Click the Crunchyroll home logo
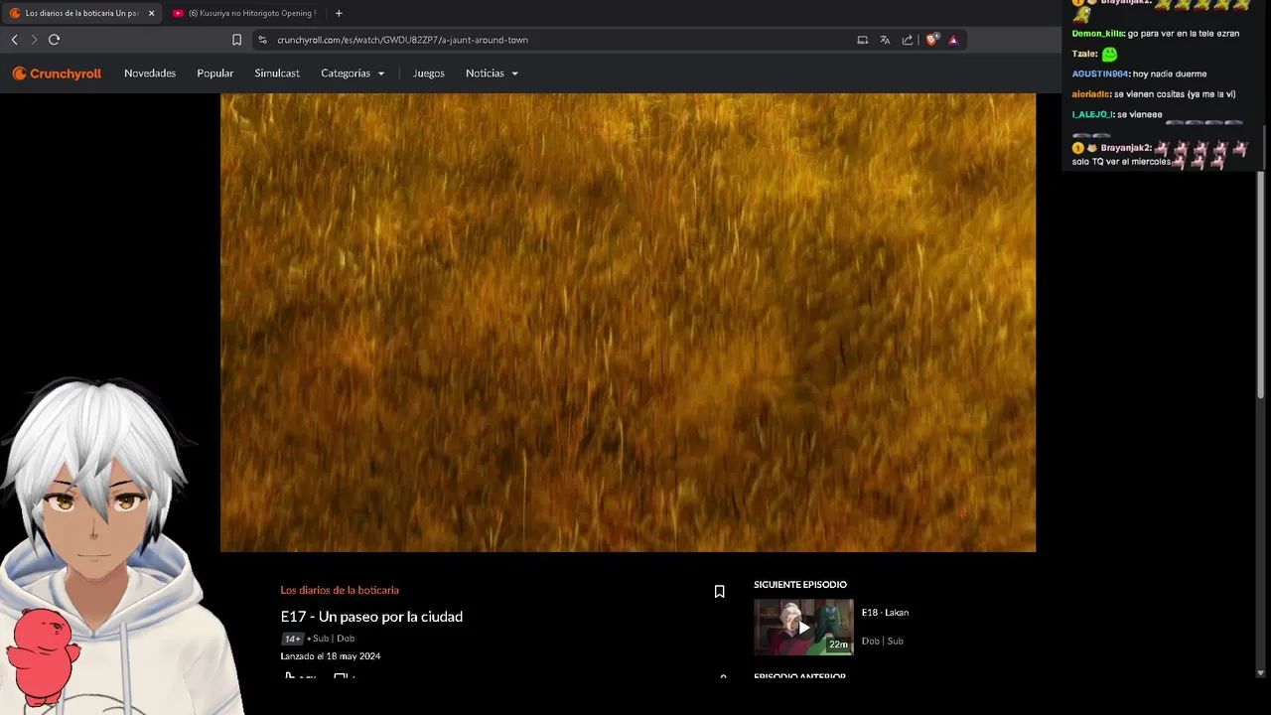The image size is (1271, 715). (x=57, y=73)
